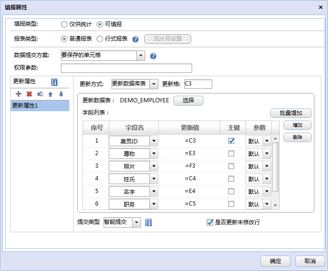Screen dimensions: 328x271
Task: Click the 删除 button
Action: 298,137
